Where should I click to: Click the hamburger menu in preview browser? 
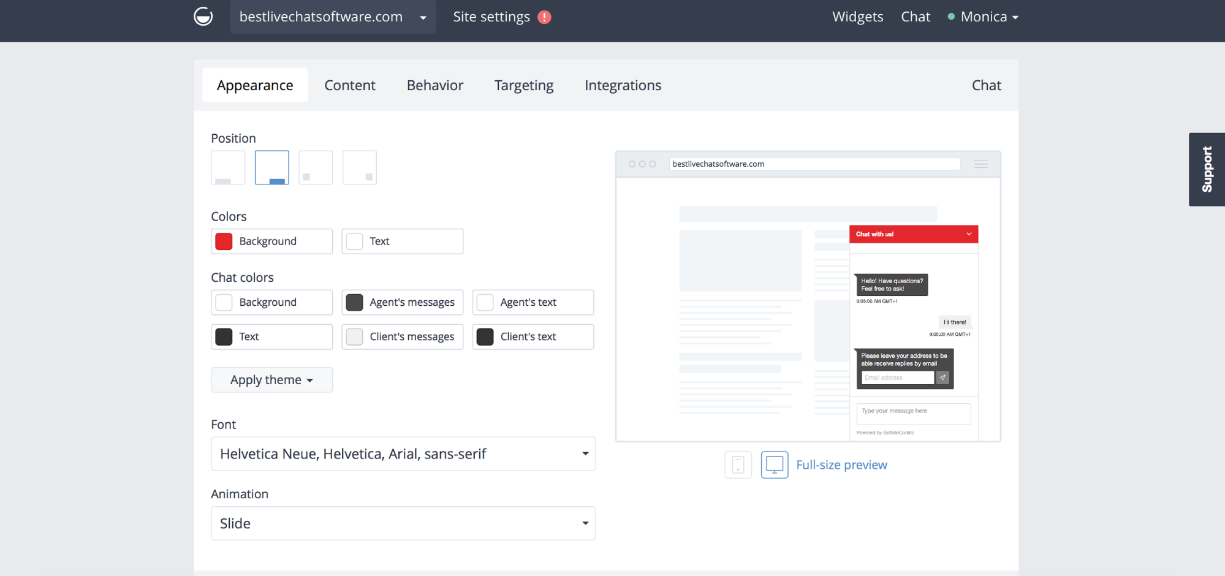[x=980, y=164]
